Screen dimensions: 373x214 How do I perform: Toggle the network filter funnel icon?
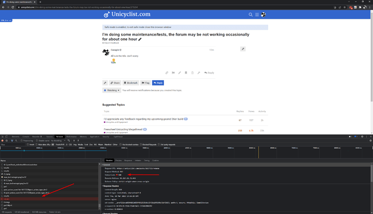point(12,141)
